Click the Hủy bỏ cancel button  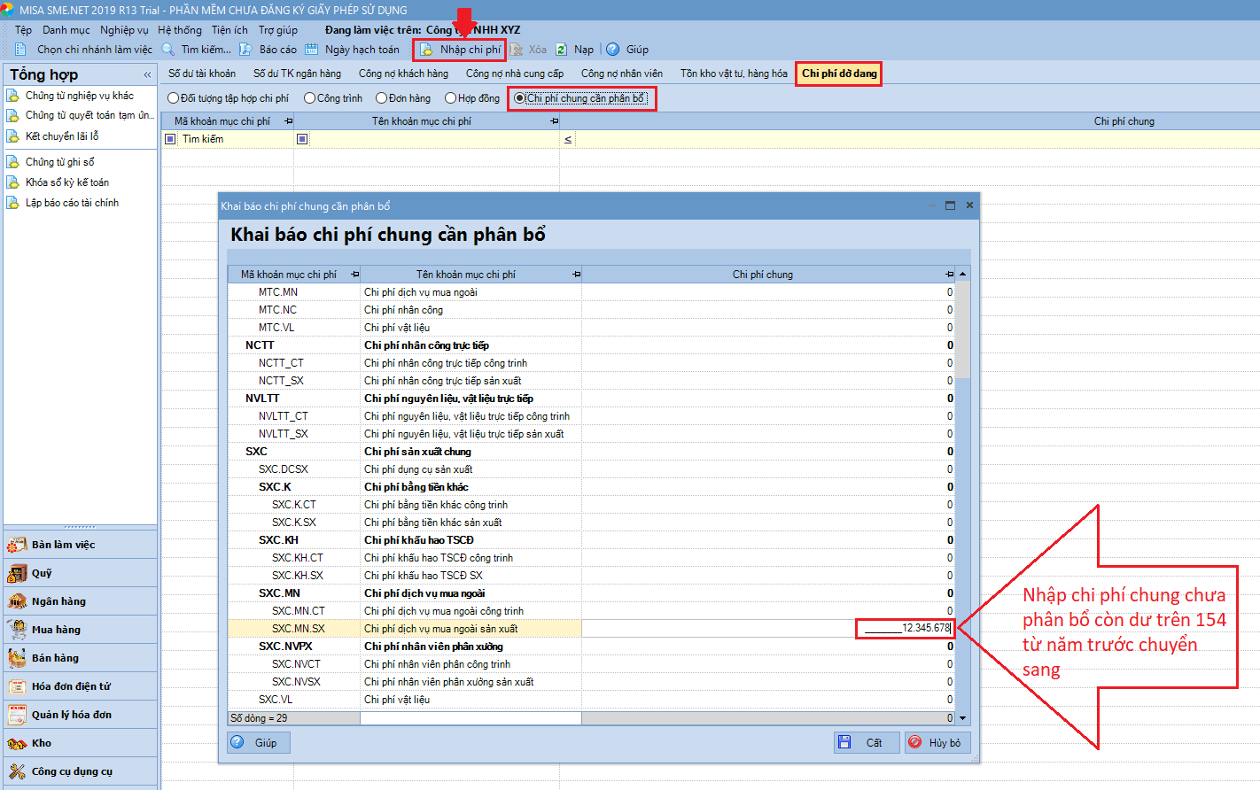[936, 742]
